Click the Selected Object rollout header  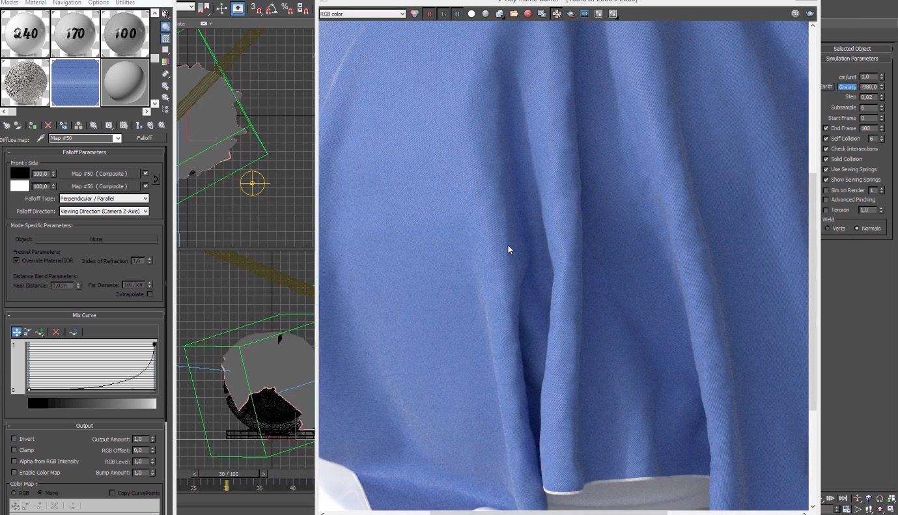coord(852,49)
